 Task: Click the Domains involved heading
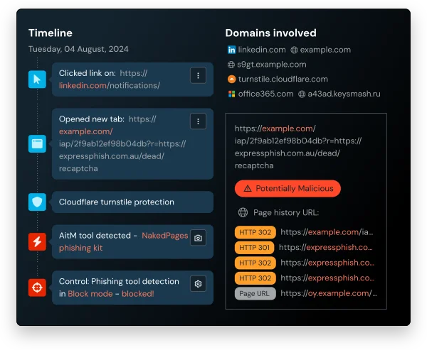pyautogui.click(x=270, y=33)
